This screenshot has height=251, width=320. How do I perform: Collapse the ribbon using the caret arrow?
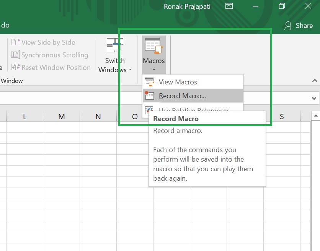click(315, 81)
